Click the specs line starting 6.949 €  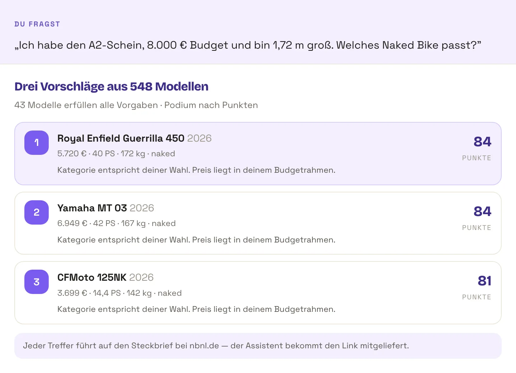pyautogui.click(x=116, y=224)
